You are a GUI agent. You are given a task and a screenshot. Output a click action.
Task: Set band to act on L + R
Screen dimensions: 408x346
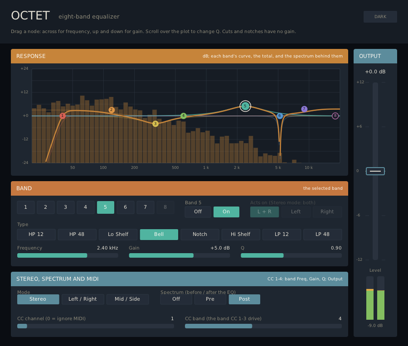coord(264,211)
